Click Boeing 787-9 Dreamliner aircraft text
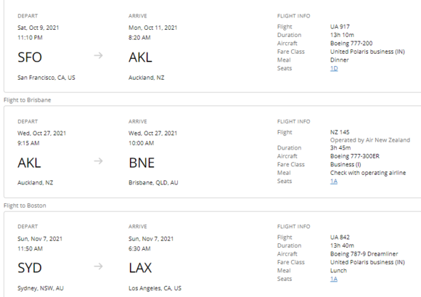421x297 pixels. point(364,254)
